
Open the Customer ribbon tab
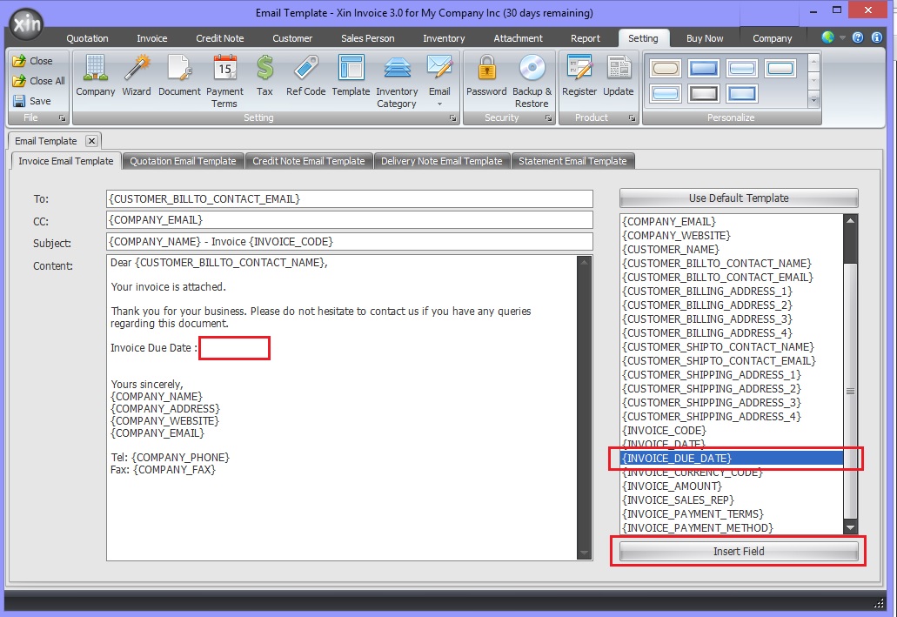[292, 38]
